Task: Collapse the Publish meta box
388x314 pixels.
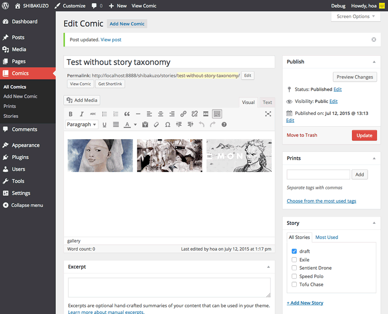Action: click(x=374, y=62)
